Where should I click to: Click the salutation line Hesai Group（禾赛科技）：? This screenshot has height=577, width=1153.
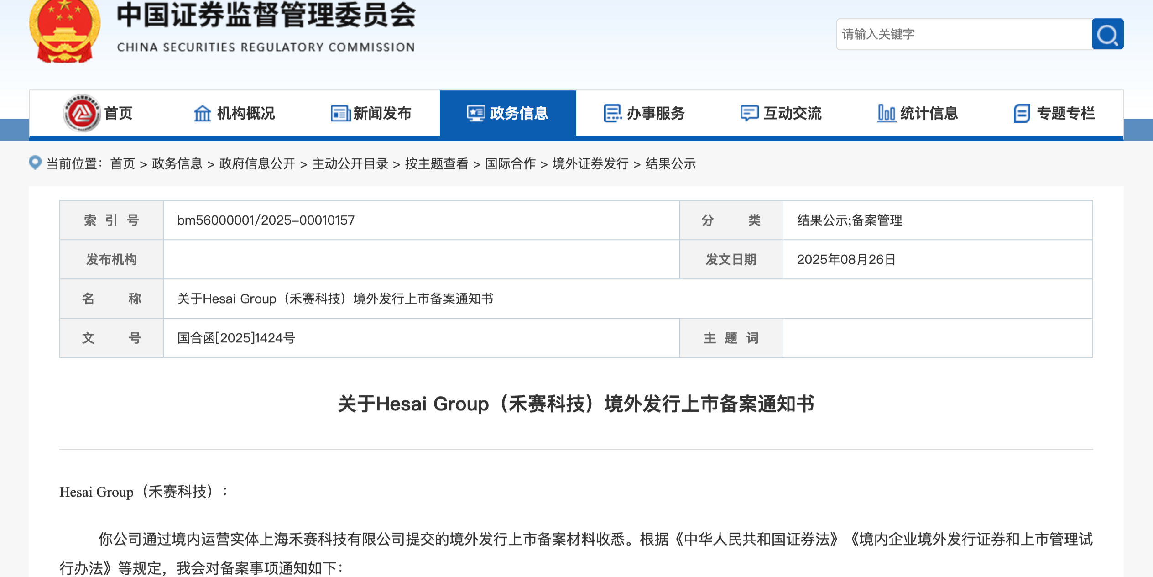click(x=144, y=492)
